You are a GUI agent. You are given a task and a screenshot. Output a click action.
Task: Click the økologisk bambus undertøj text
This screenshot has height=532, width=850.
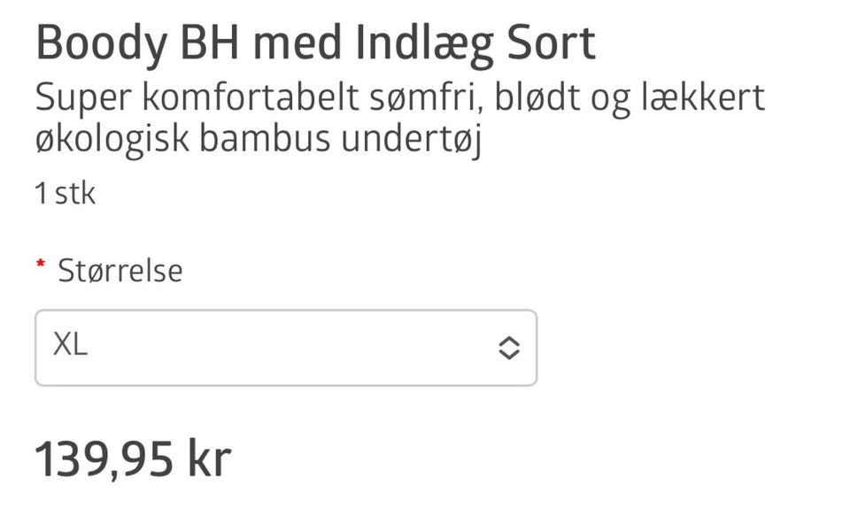click(x=258, y=140)
